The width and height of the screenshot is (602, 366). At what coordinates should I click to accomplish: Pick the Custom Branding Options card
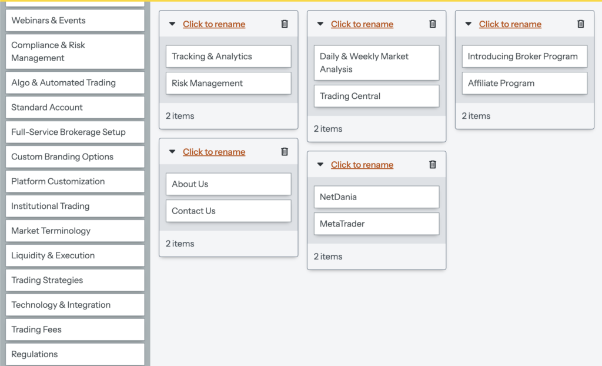click(75, 157)
